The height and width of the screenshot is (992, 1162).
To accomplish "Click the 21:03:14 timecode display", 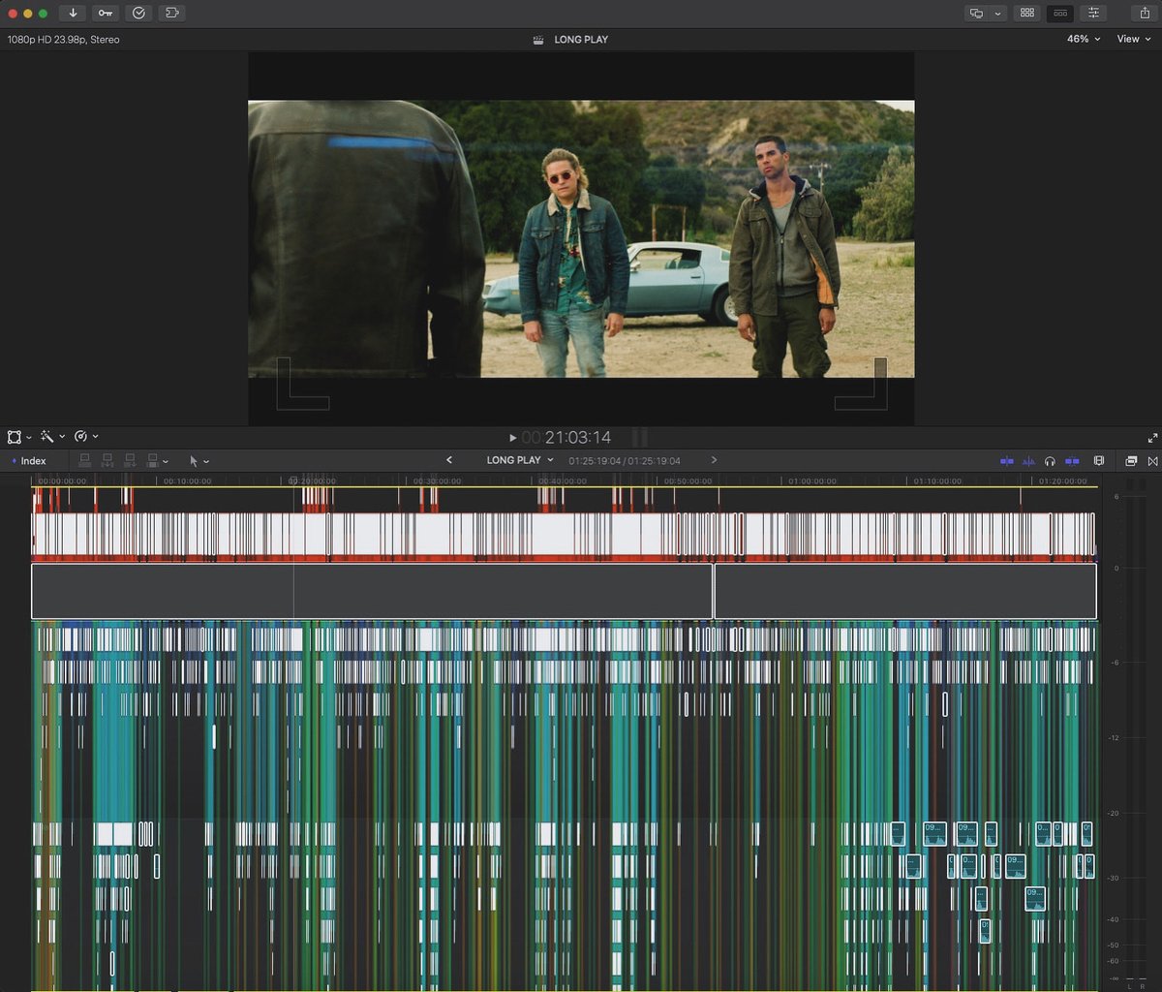I will [578, 438].
